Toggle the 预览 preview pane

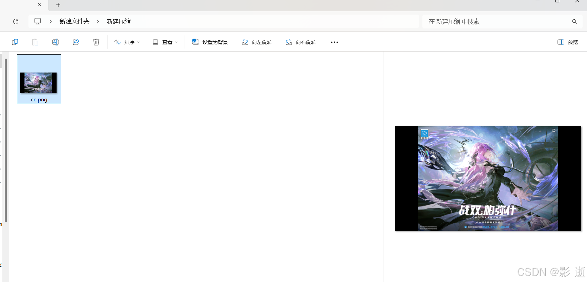pyautogui.click(x=568, y=42)
